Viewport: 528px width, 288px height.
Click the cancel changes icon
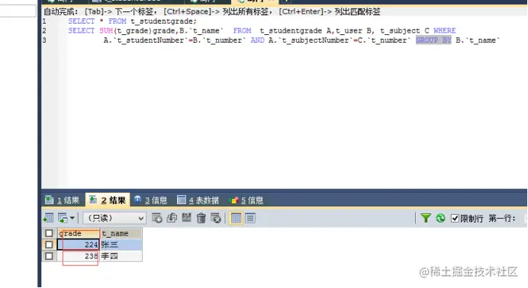[215, 218]
